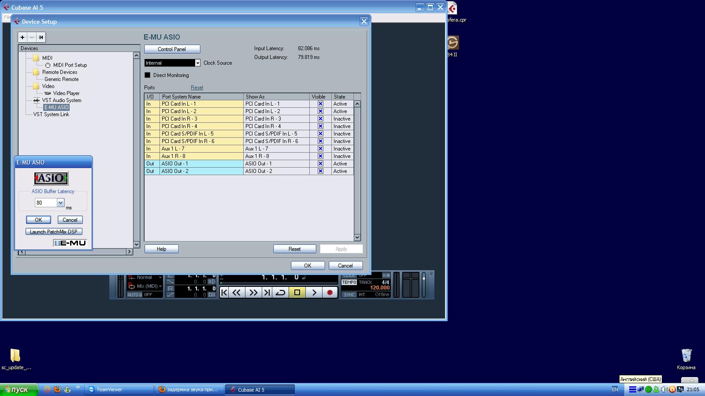The width and height of the screenshot is (705, 396).
Task: Toggle the Direct Monitoring checkbox
Action: coord(148,75)
